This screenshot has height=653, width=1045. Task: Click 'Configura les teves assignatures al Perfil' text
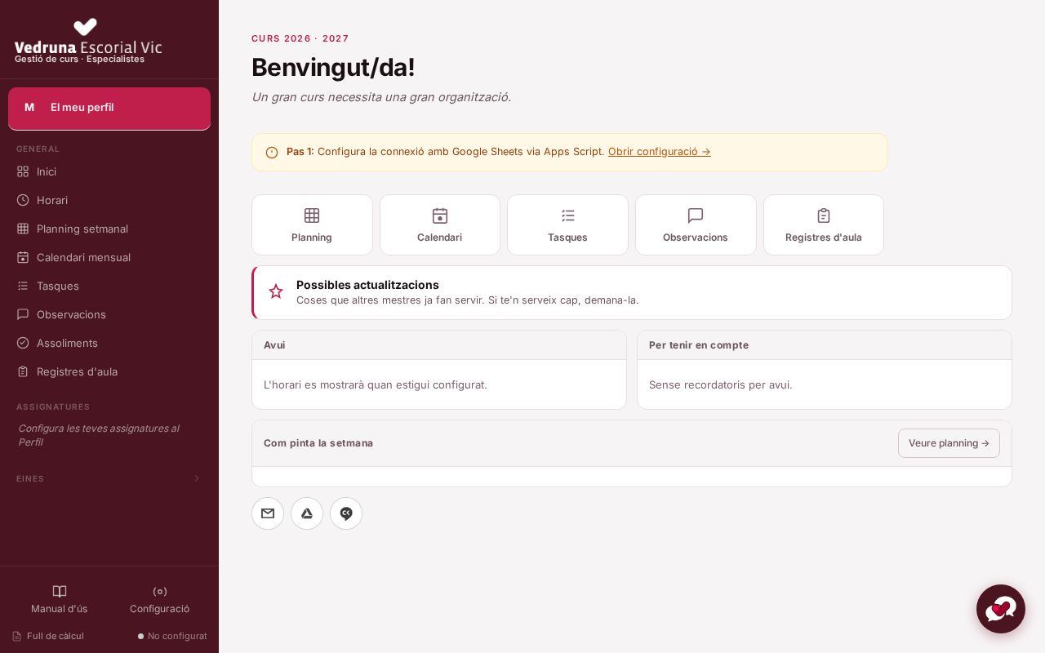point(100,435)
